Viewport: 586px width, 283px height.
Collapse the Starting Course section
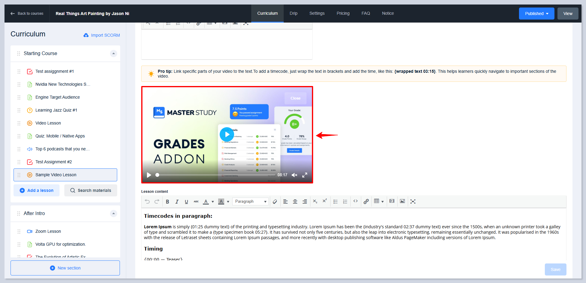113,54
